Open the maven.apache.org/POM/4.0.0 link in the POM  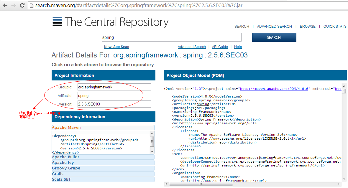click(x=274, y=89)
